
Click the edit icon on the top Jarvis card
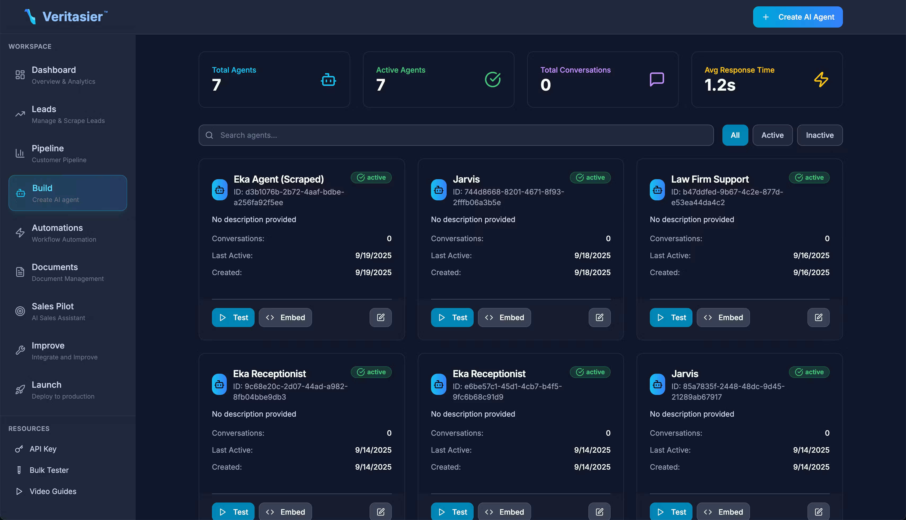point(599,318)
